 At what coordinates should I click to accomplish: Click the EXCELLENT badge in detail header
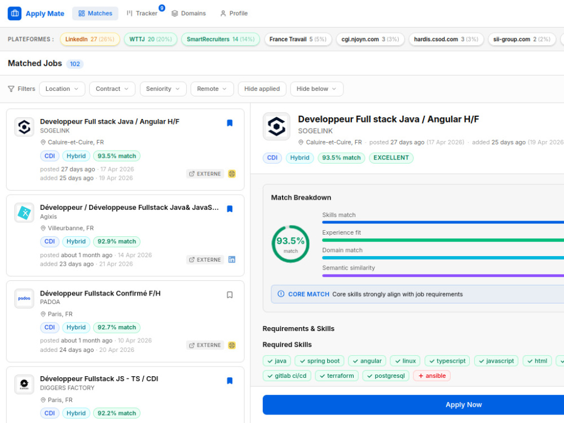[x=391, y=157]
